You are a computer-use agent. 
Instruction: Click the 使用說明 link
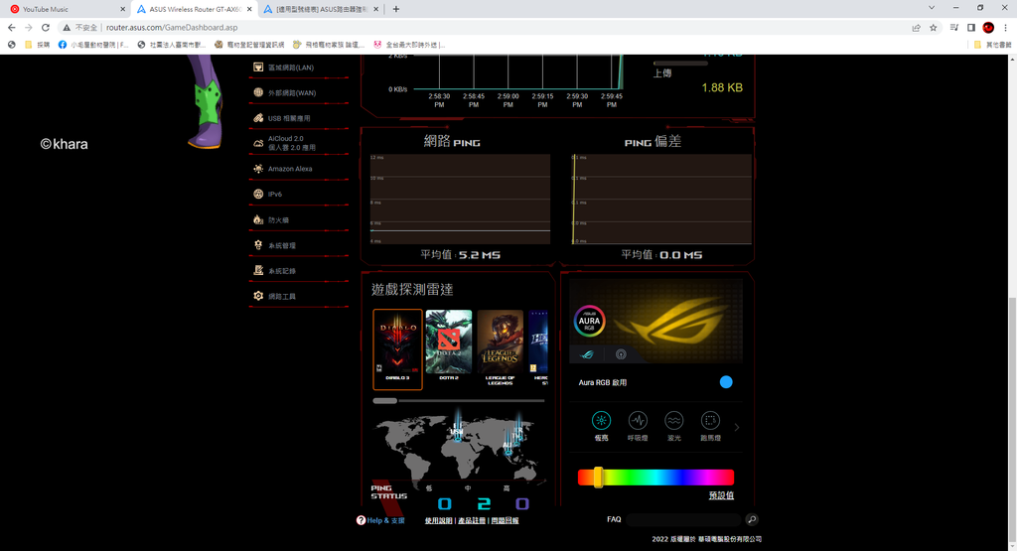(x=438, y=520)
